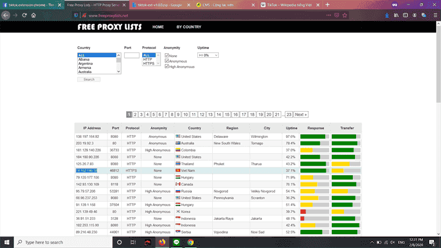Show hidden system tray icons

click(372, 242)
